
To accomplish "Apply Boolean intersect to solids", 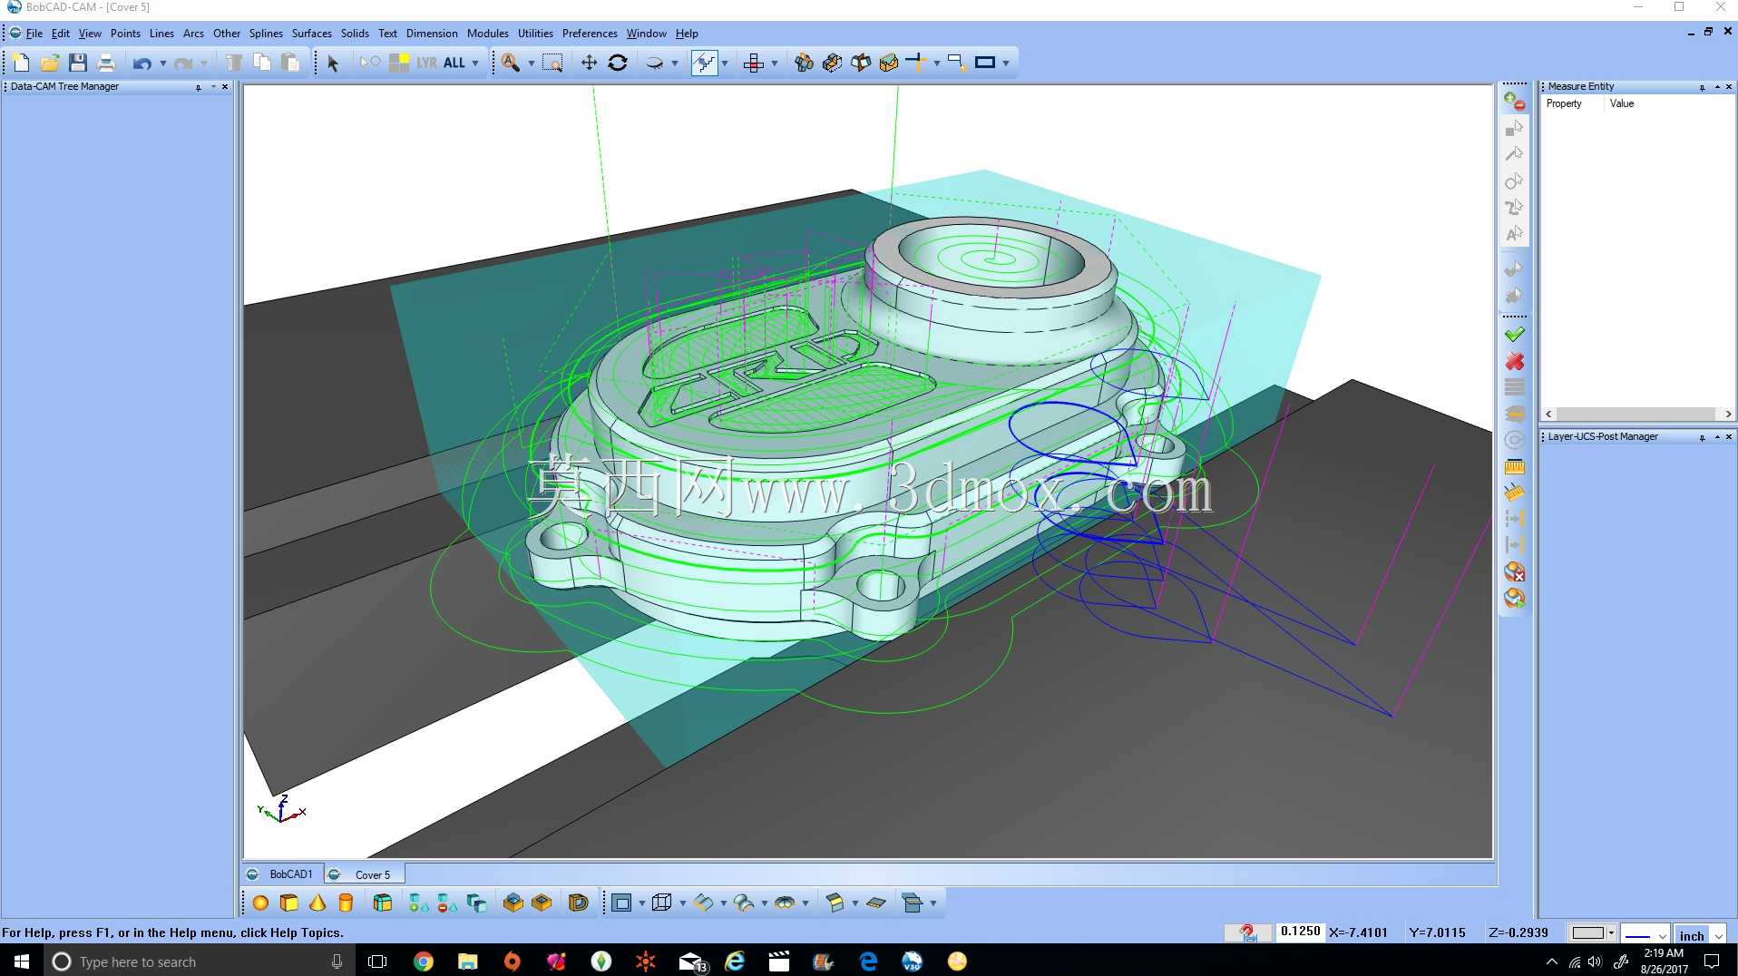I will [x=476, y=903].
